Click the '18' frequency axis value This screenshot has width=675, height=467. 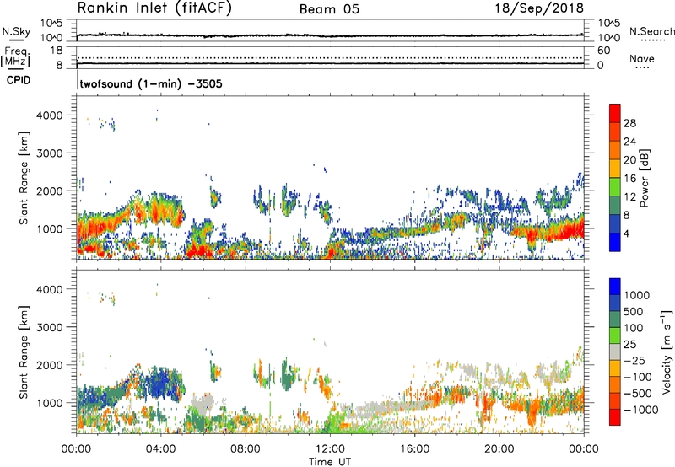point(57,51)
